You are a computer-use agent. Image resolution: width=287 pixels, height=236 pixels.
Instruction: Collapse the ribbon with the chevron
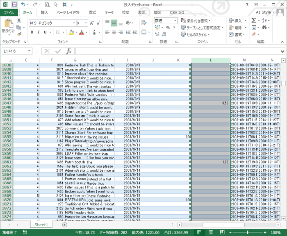(282, 42)
